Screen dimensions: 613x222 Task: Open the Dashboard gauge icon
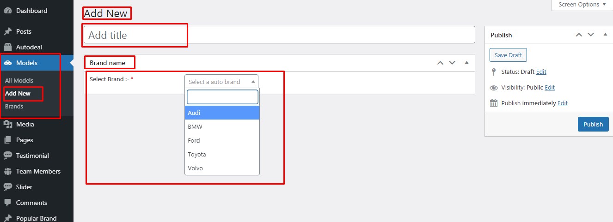(x=8, y=11)
